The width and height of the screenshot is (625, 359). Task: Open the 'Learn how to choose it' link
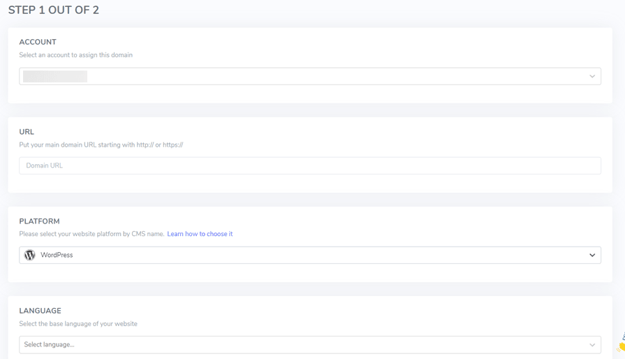pyautogui.click(x=200, y=234)
